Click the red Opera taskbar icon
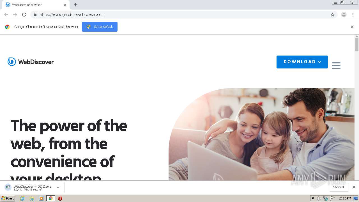 coord(60,198)
